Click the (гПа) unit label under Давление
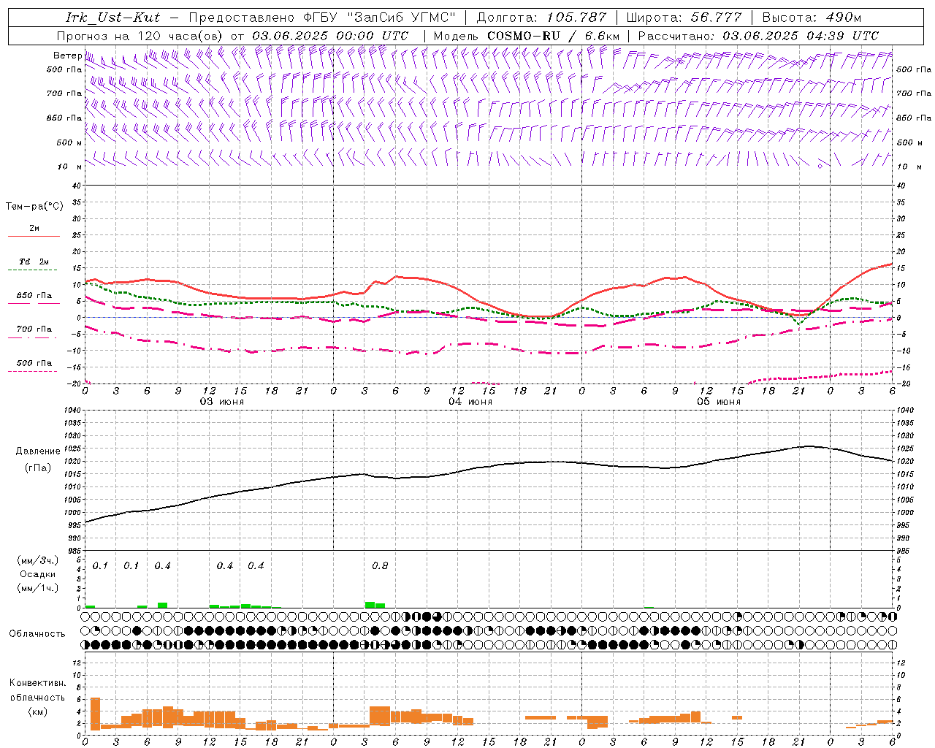935x748 pixels. click(x=39, y=467)
